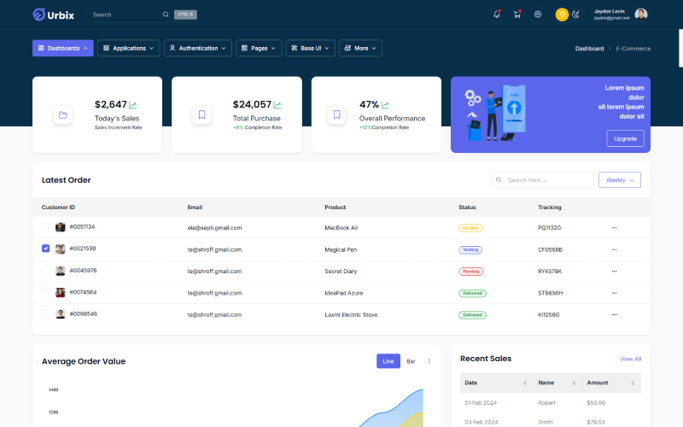Image resolution: width=683 pixels, height=427 pixels.
Task: Open the Authentication dropdown menu
Action: (x=197, y=49)
